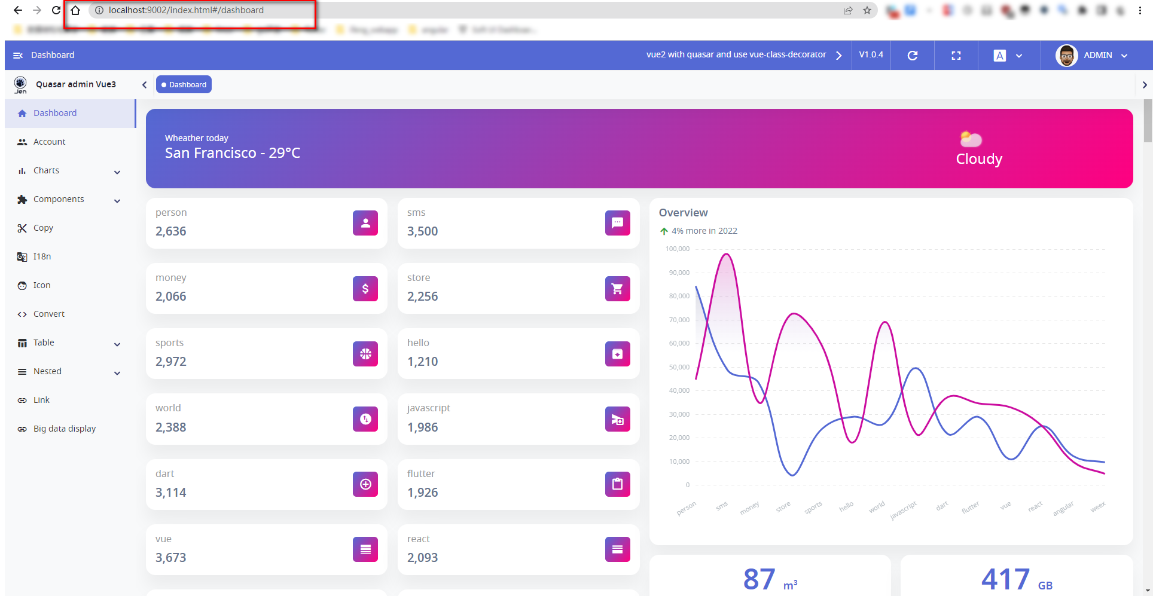
Task: Open Icon page in the sidebar
Action: [x=70, y=285]
